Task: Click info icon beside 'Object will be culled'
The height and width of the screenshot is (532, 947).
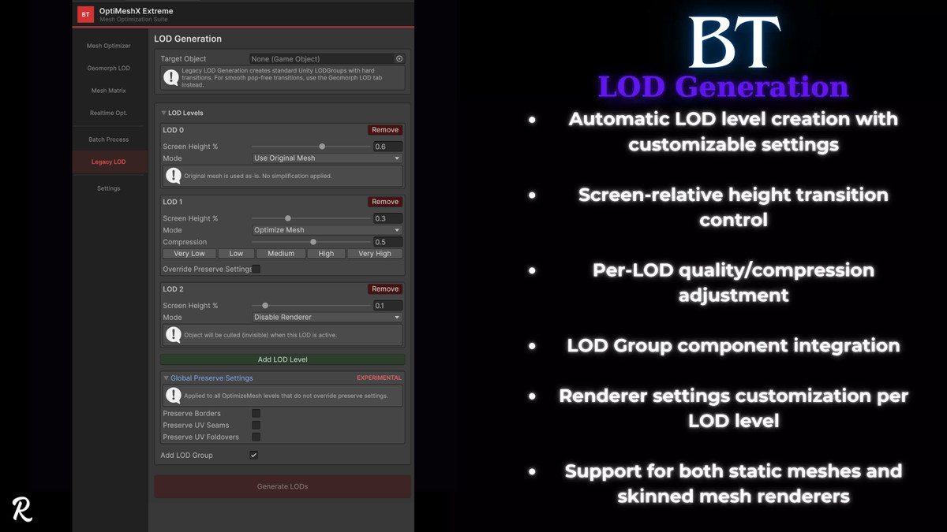Action: pos(173,335)
